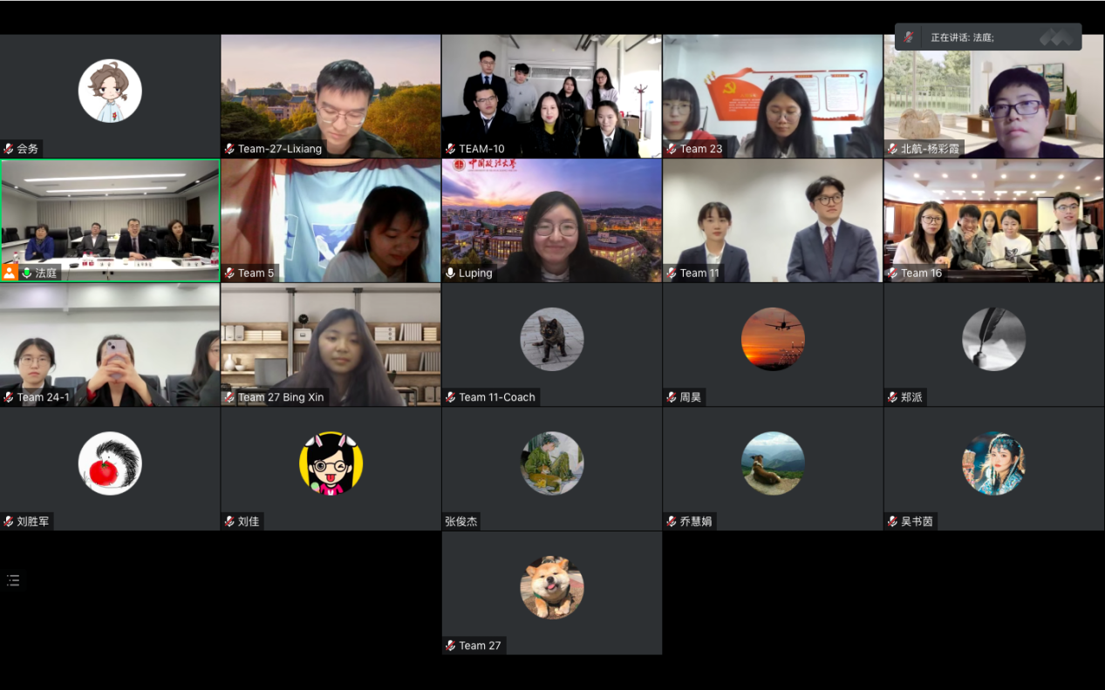Image resolution: width=1105 pixels, height=690 pixels.
Task: Click the muted mic icon next to 会务
Action: pyautogui.click(x=9, y=149)
